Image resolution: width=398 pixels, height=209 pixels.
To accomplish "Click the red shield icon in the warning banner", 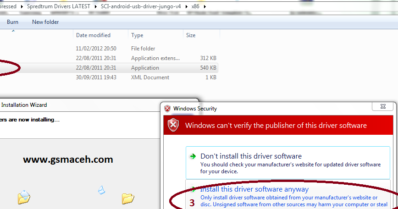I will pyautogui.click(x=173, y=125).
